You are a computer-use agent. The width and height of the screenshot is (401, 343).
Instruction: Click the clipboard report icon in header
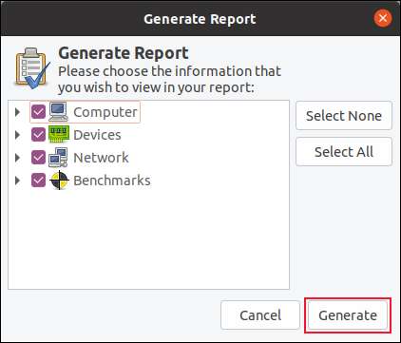(32, 68)
